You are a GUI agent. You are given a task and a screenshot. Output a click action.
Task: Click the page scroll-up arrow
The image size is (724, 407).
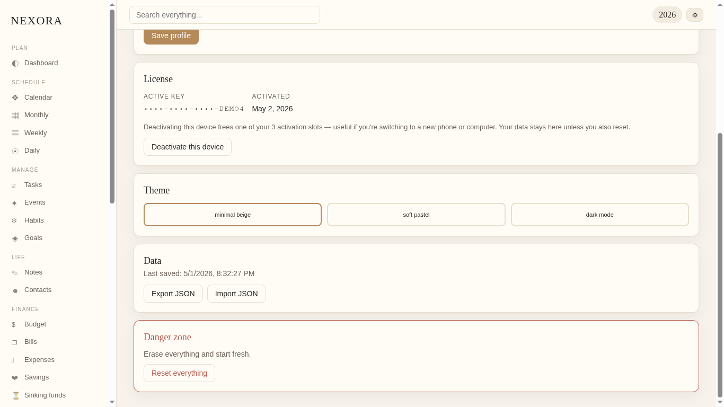pyautogui.click(x=720, y=4)
